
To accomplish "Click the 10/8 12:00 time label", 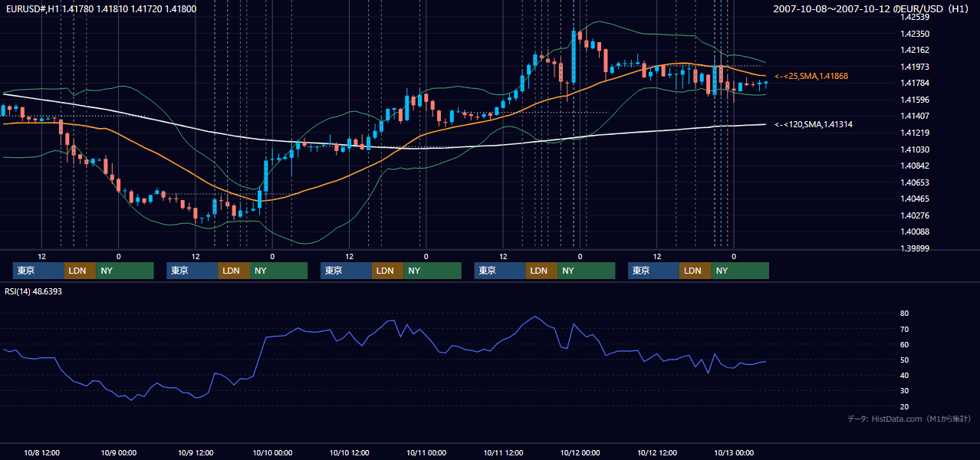I will tap(42, 452).
